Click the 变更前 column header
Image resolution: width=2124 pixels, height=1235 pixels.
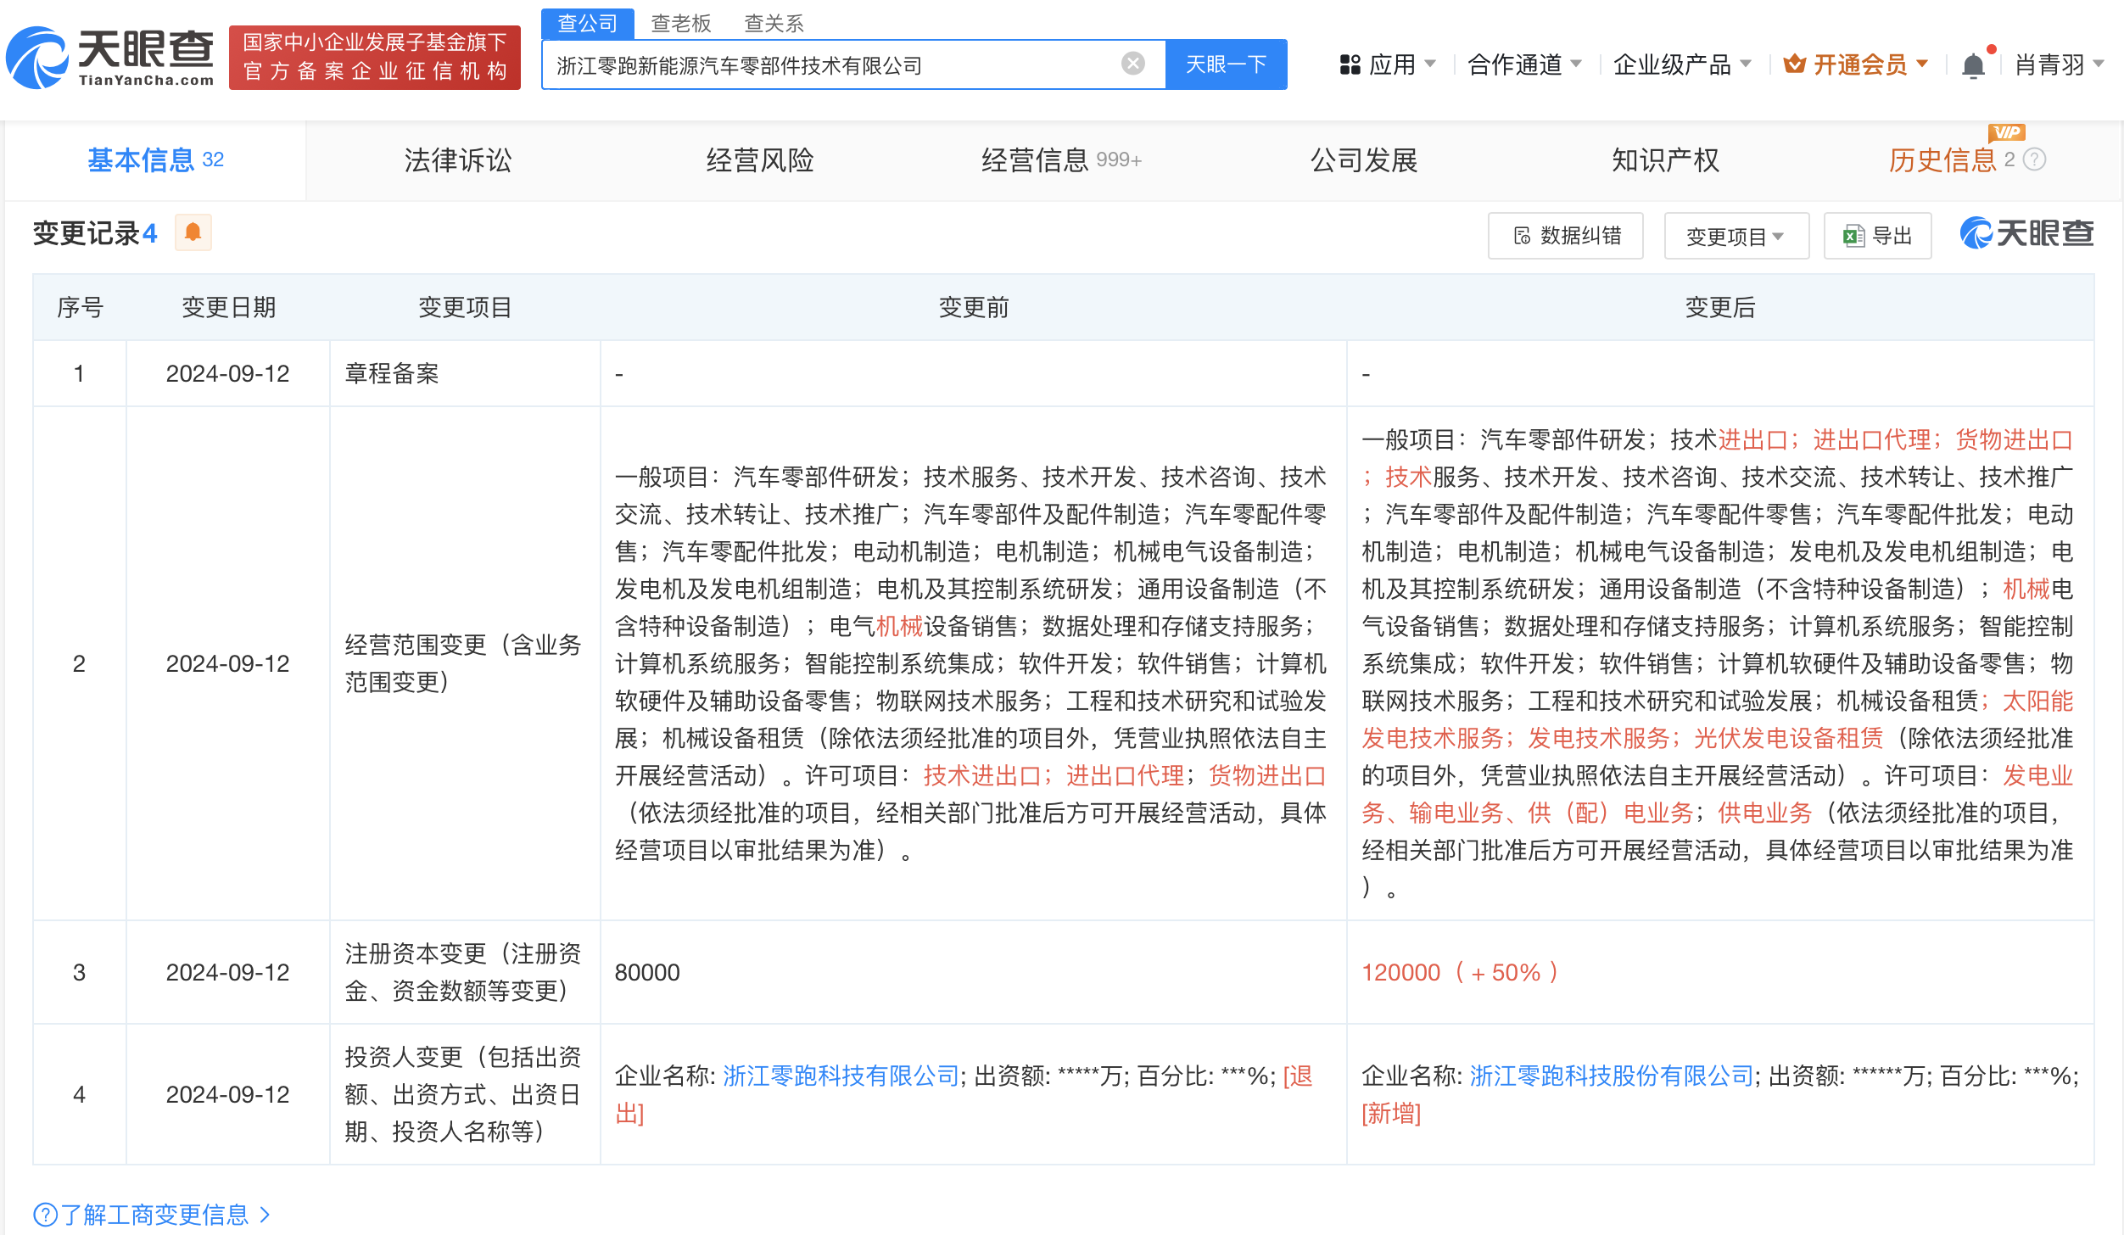(x=973, y=307)
